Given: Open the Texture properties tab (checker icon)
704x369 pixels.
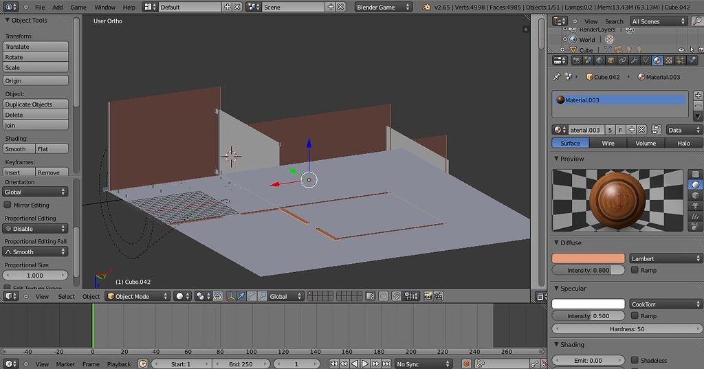Looking at the screenshot, I should point(669,60).
